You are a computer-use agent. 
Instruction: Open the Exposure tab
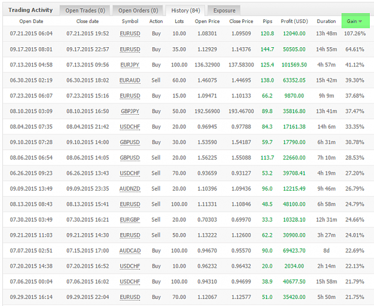pos(224,11)
